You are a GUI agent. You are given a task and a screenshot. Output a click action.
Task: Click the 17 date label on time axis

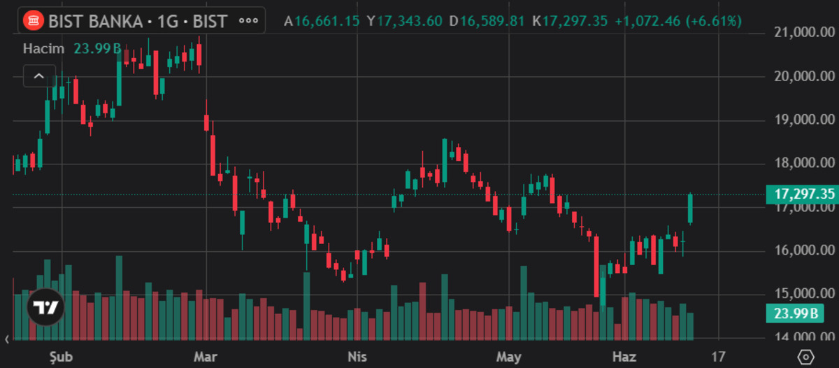pos(718,357)
